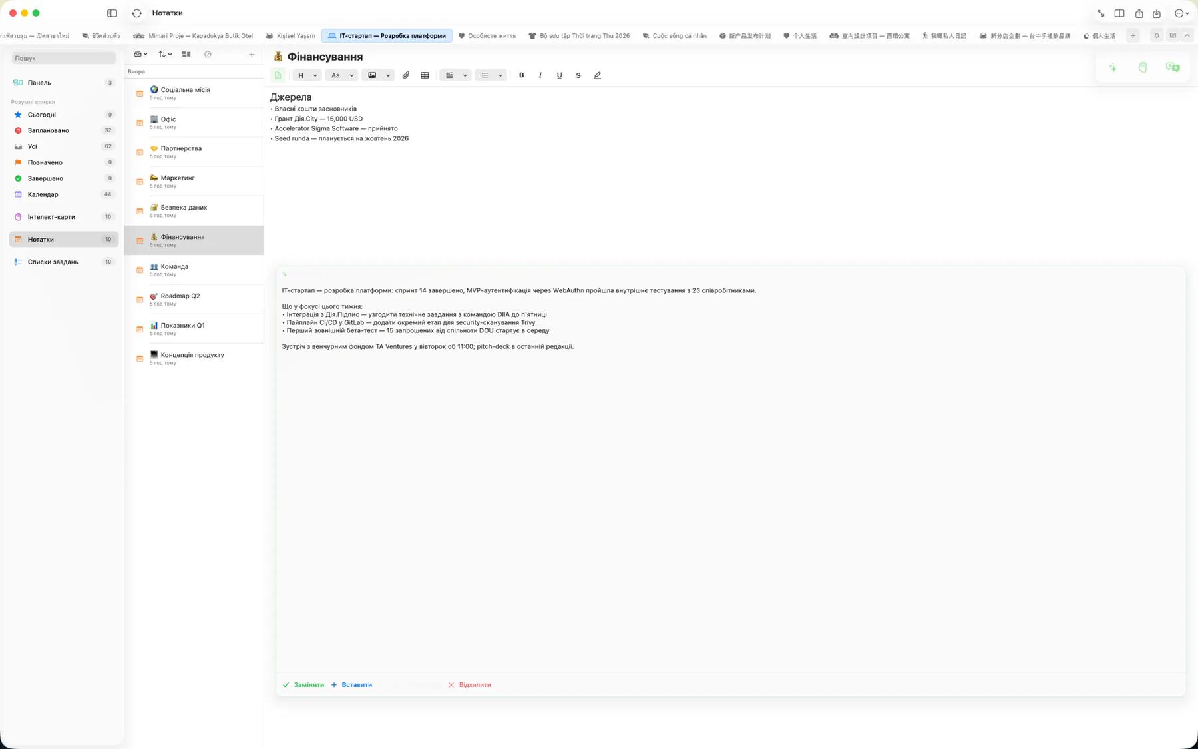
Task: Collapse the tab bar with the up chevron
Action: coord(1187,35)
